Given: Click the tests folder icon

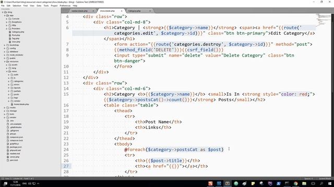Looking at the screenshot, I should coord(8,114).
